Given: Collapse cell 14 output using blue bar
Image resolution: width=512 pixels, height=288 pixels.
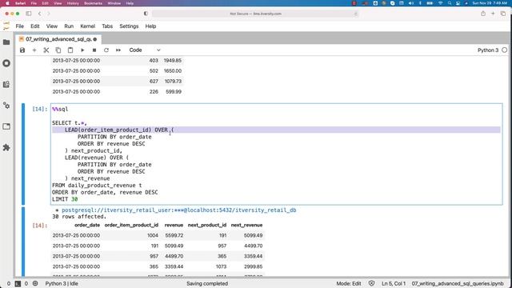Looking at the screenshot, I should tap(23, 242).
